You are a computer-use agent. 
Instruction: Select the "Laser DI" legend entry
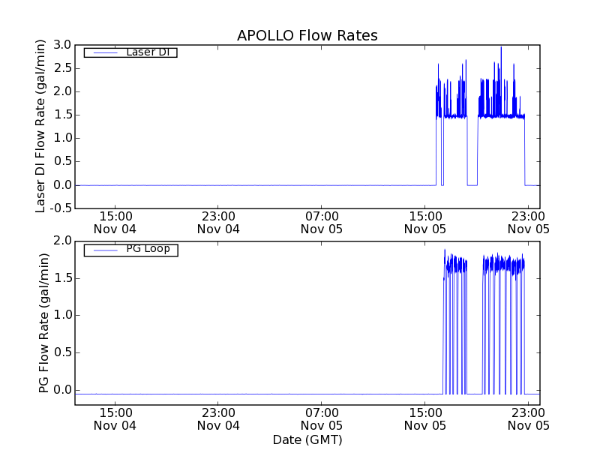130,52
